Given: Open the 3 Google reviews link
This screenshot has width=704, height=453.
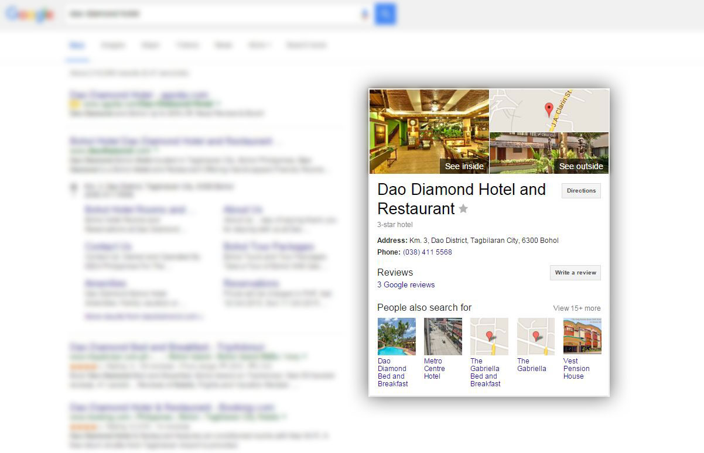Looking at the screenshot, I should (x=406, y=285).
